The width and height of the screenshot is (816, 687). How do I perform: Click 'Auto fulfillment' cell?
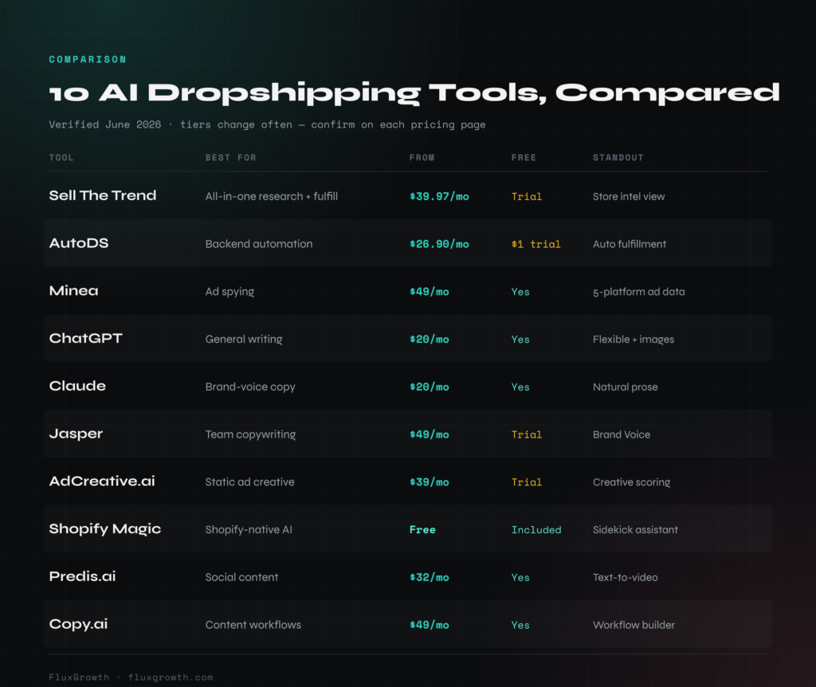[x=630, y=244]
